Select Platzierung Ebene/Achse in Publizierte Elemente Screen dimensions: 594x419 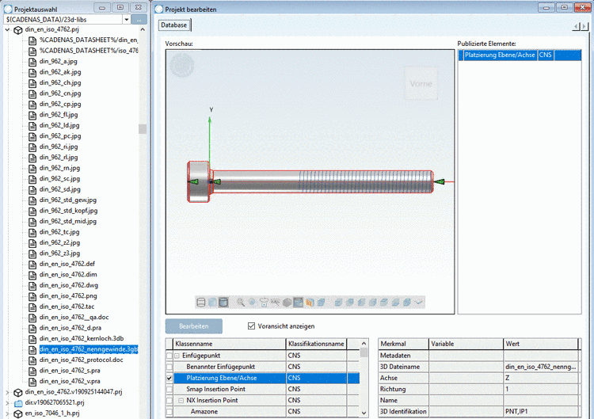[x=520, y=55]
